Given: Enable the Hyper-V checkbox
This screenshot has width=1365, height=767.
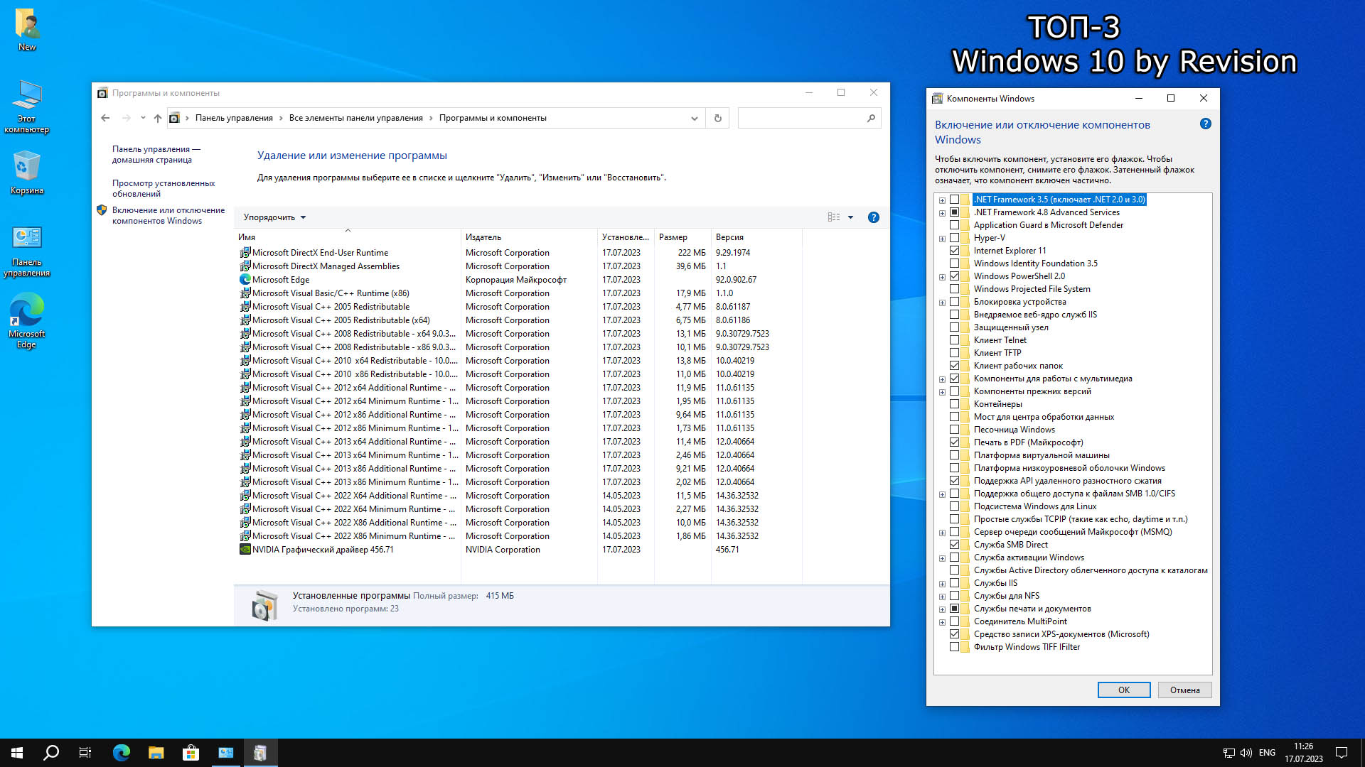Looking at the screenshot, I should (x=954, y=238).
